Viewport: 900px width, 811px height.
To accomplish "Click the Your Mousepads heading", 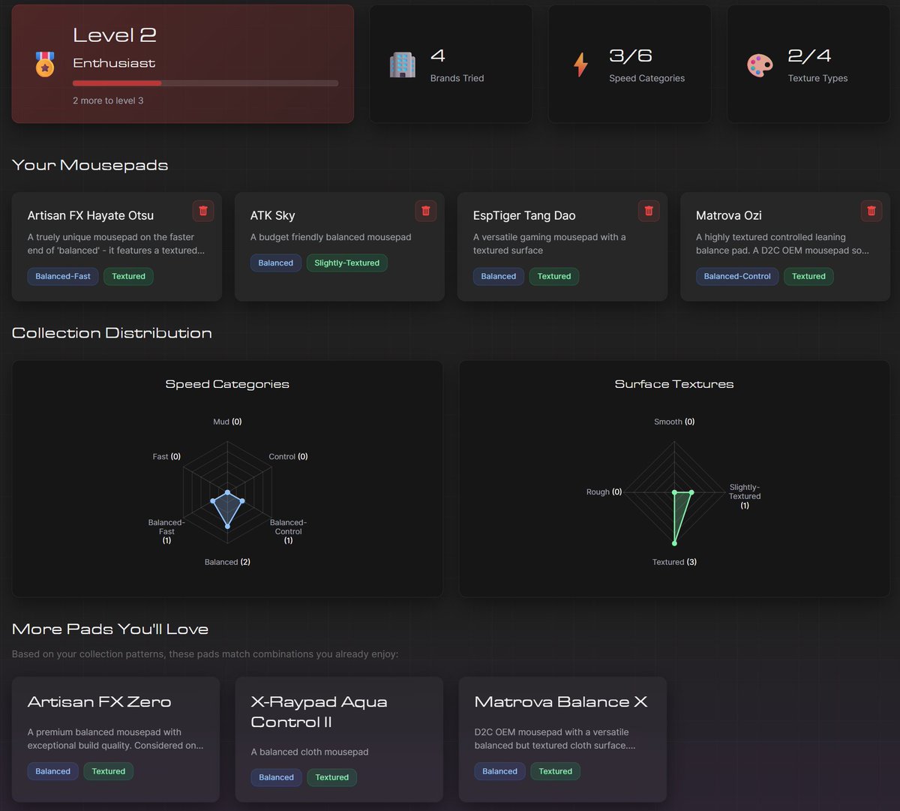I will (x=90, y=165).
